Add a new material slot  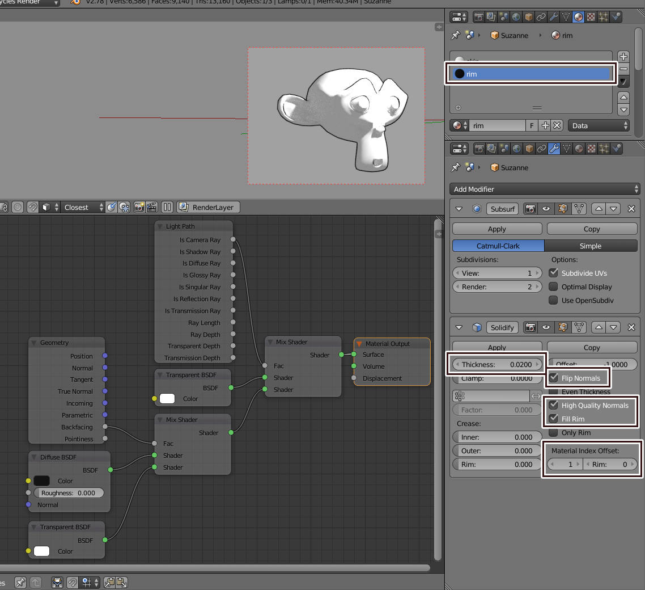[623, 56]
